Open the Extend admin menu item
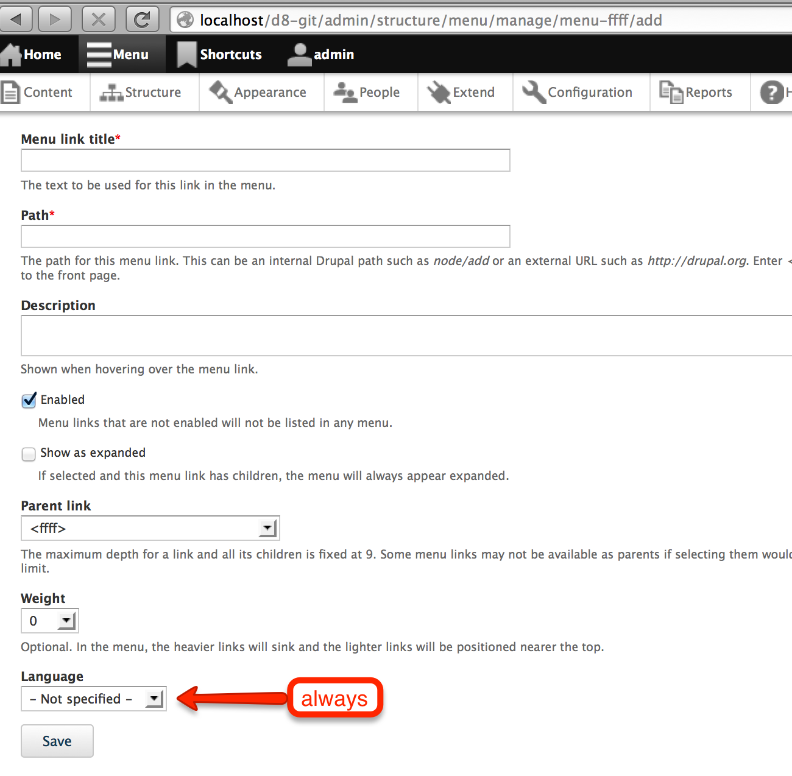This screenshot has height=776, width=792. [465, 93]
